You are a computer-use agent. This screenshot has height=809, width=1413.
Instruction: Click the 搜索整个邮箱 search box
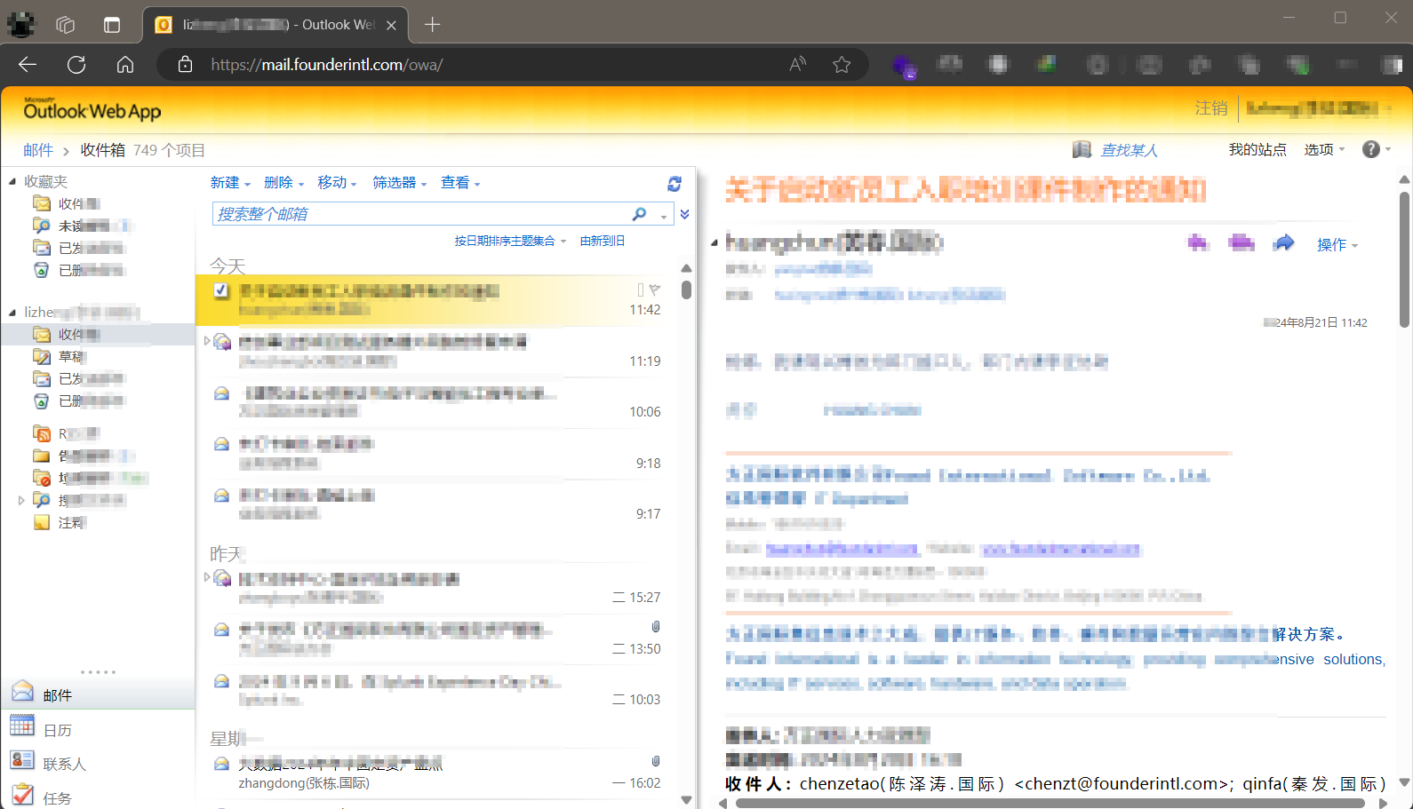click(x=419, y=214)
